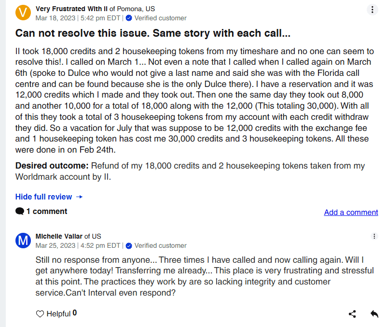Click the 1 comment label

click(47, 212)
